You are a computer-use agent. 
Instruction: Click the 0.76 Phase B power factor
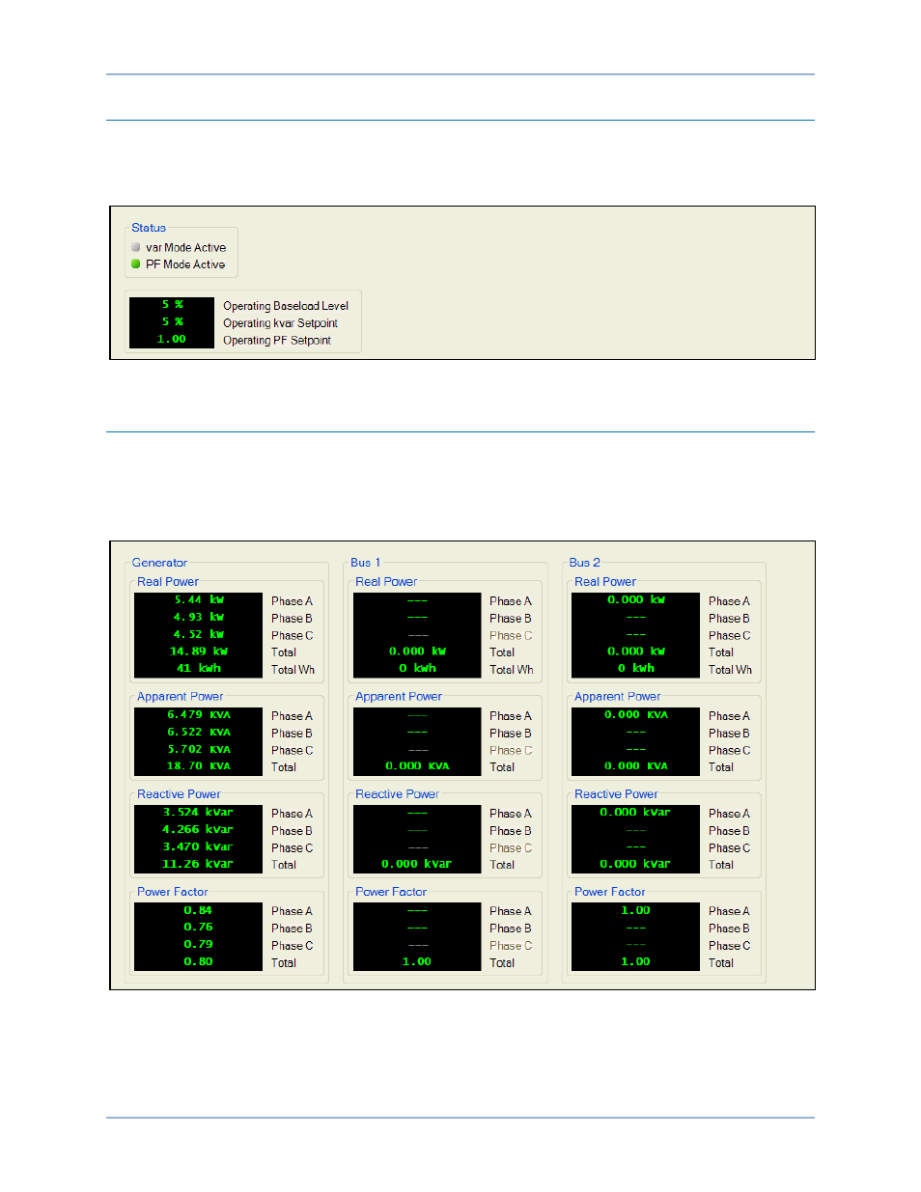coord(199,928)
